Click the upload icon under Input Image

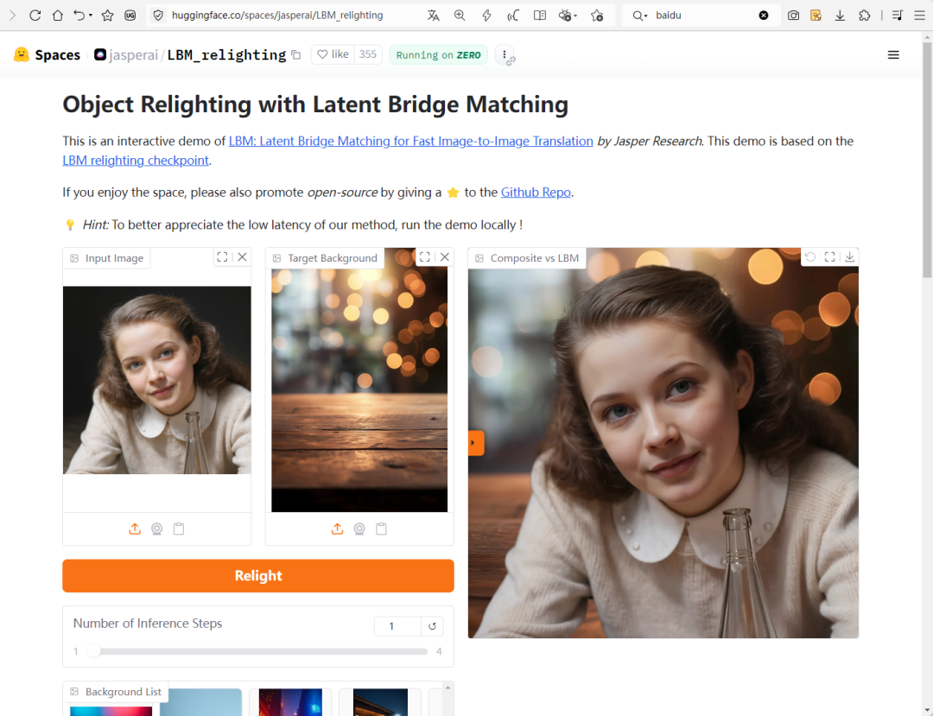point(135,529)
